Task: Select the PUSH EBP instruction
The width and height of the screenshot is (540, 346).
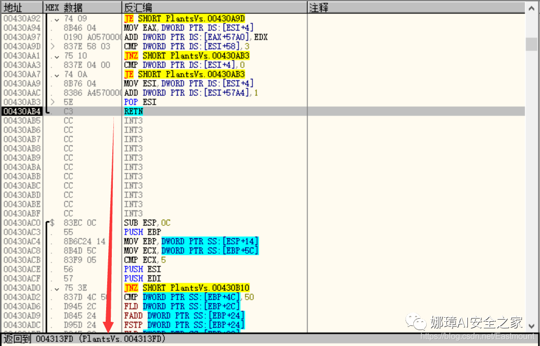Action: click(142, 233)
